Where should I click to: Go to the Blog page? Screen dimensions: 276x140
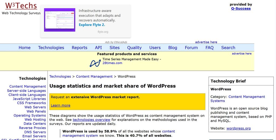173,48
